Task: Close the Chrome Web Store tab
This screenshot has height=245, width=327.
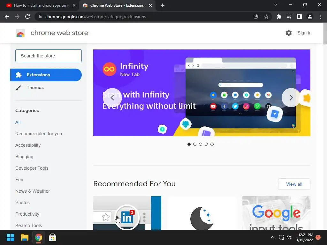Action: point(150,5)
